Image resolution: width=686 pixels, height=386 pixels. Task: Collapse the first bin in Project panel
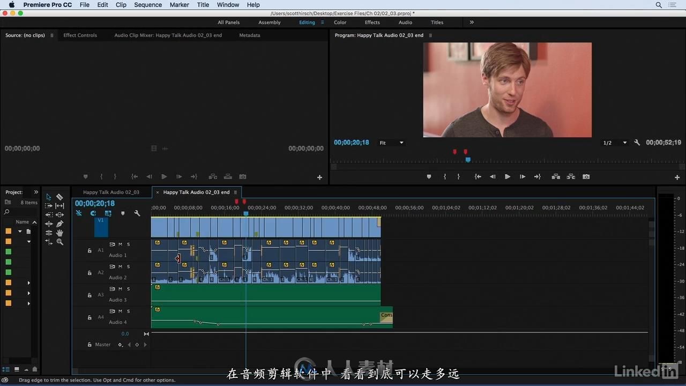(20, 232)
